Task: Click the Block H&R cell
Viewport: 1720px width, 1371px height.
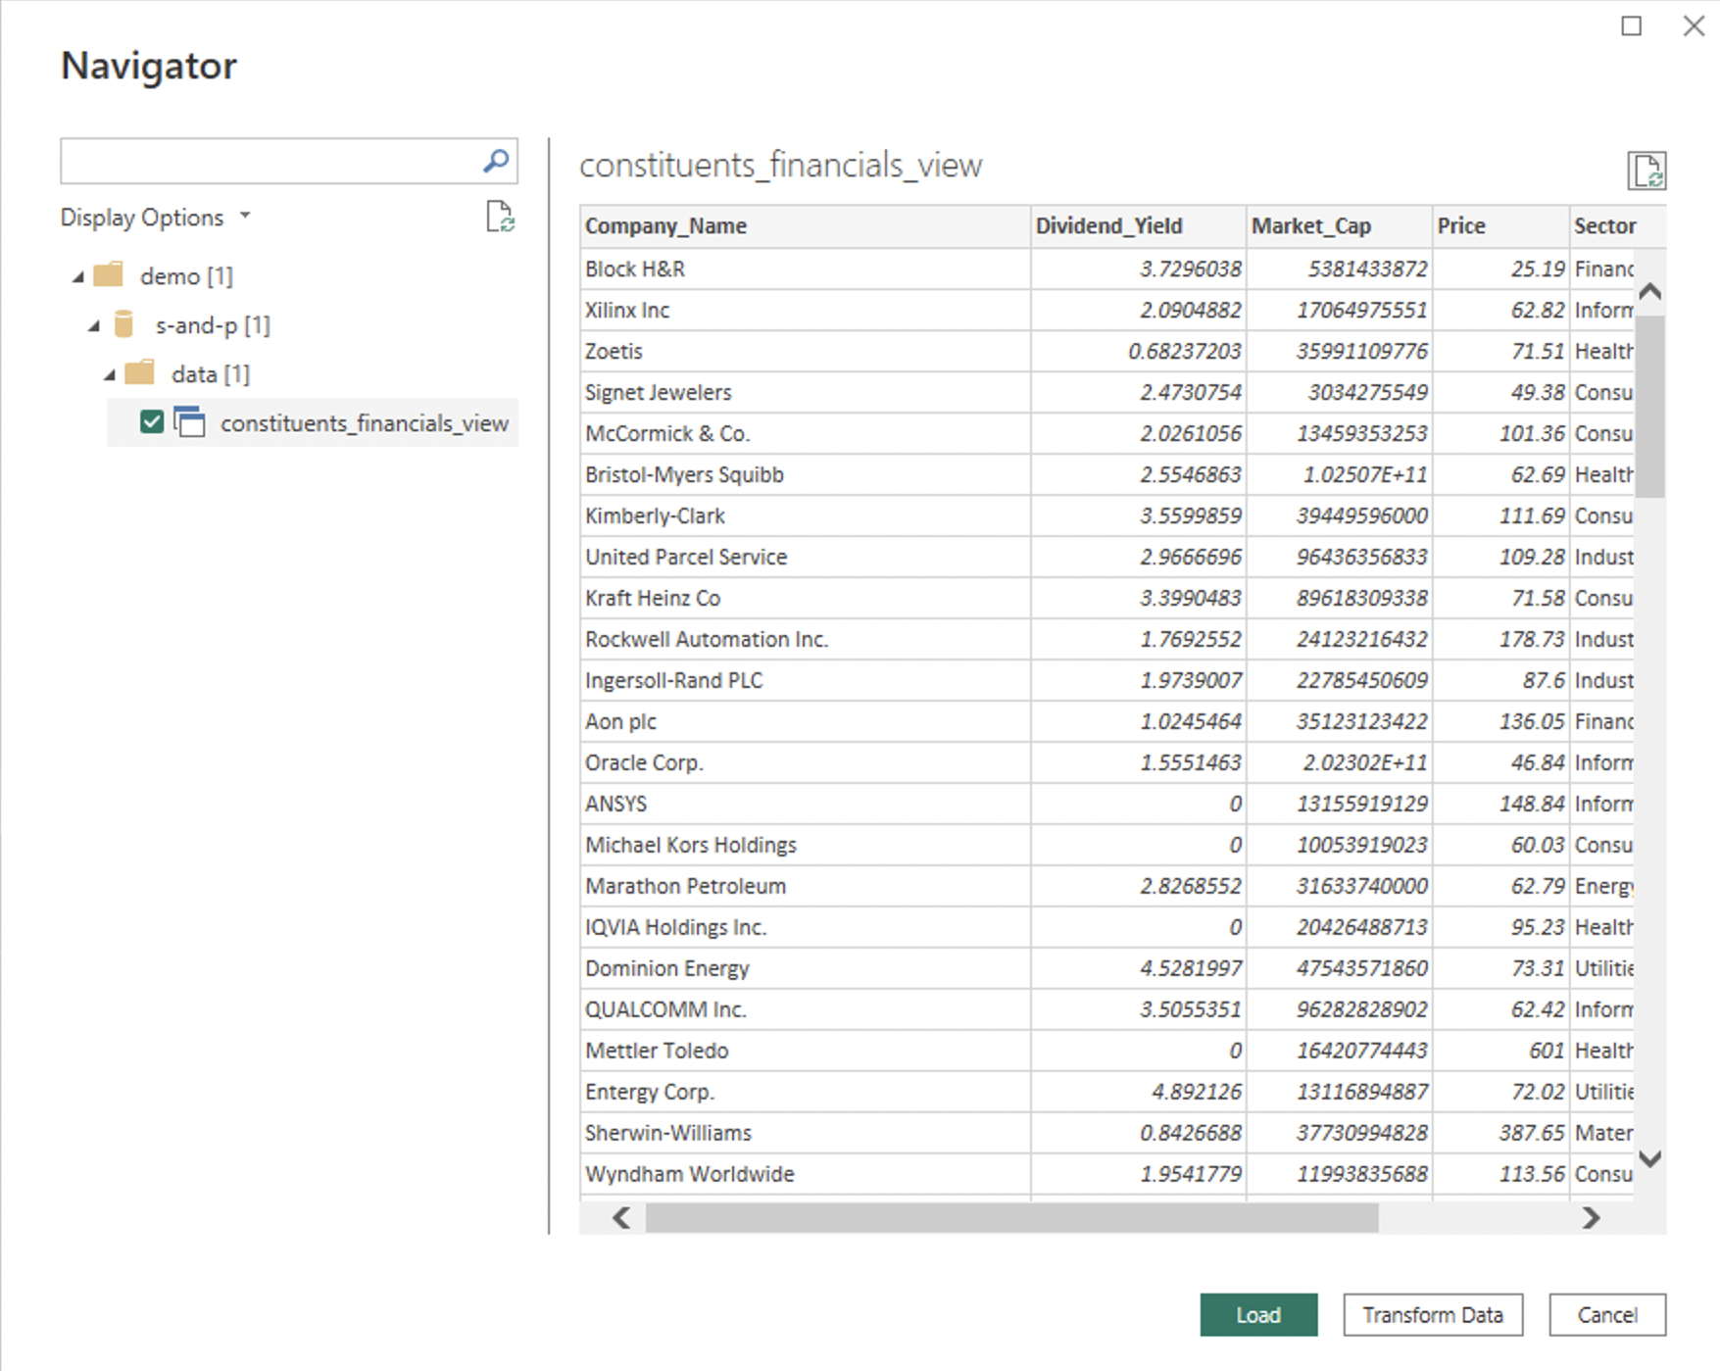Action: pos(805,269)
